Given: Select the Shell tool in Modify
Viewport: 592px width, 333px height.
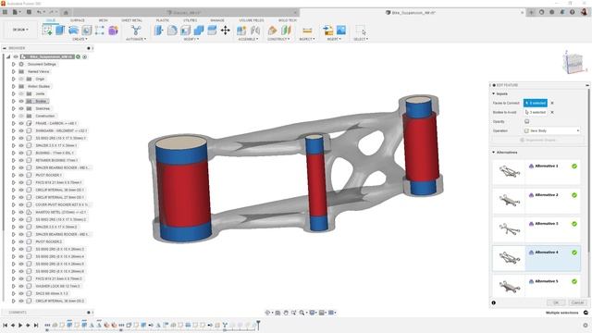Looking at the screenshot, I should [x=185, y=31].
